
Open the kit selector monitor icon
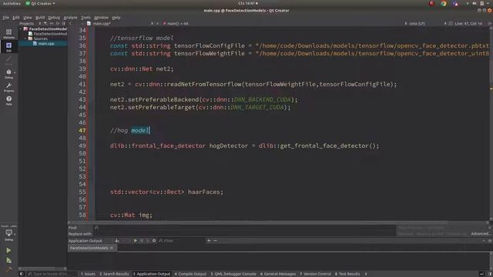tap(8, 234)
